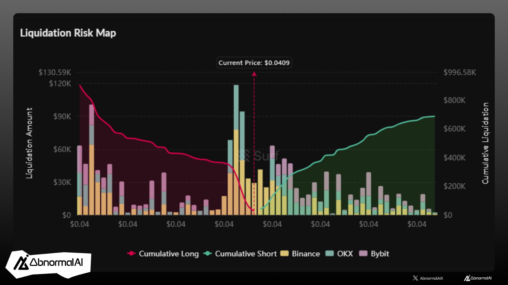Hide the Cumulative Long line via legend text
Viewport: 508px width, 285px height.
[x=169, y=254]
